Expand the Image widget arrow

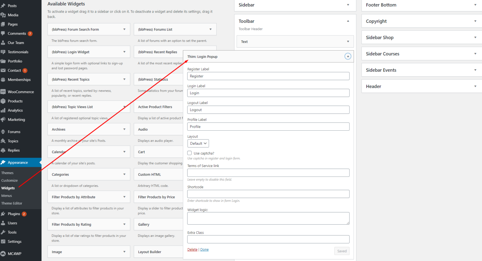tap(124, 252)
